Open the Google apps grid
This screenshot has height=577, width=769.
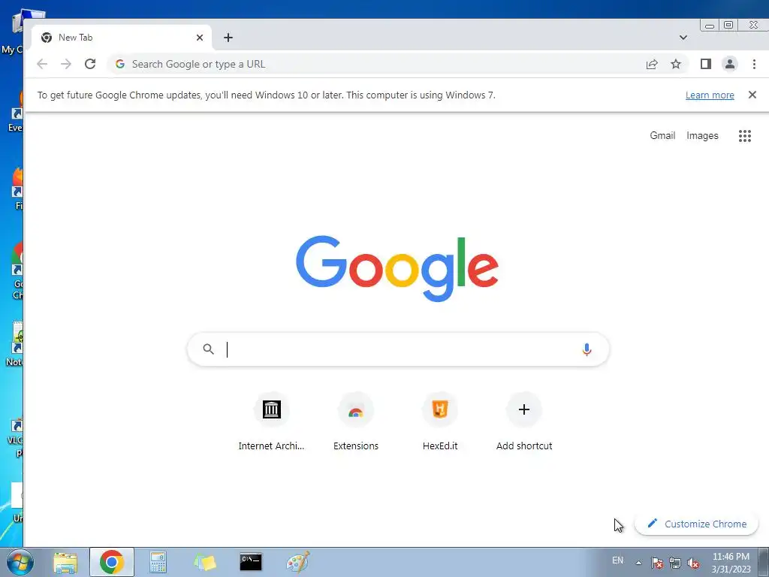744,136
